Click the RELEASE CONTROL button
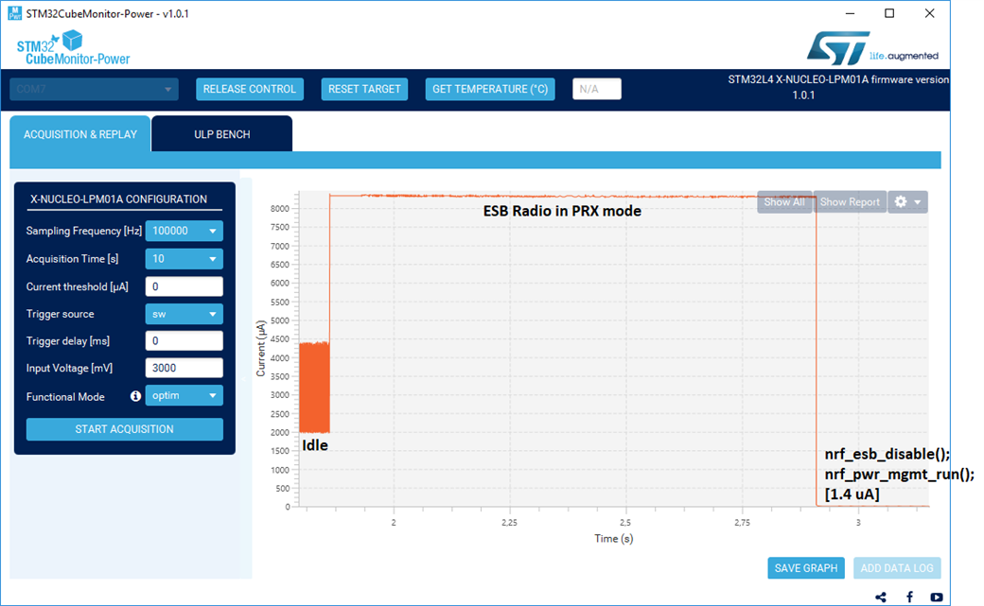The width and height of the screenshot is (984, 606). pos(250,89)
